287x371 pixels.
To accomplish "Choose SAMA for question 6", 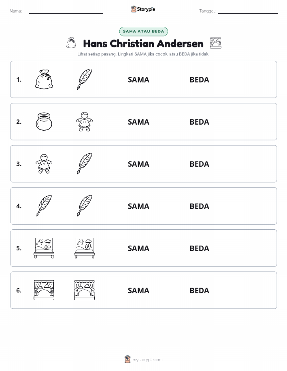I will pos(138,290).
